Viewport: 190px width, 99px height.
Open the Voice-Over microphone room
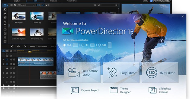tap(5, 37)
